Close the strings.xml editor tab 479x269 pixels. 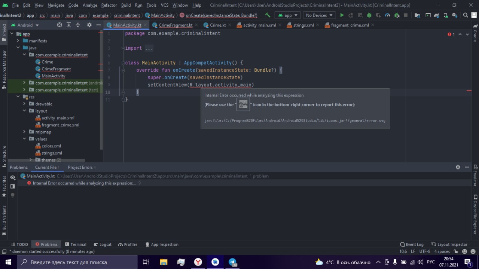point(317,25)
